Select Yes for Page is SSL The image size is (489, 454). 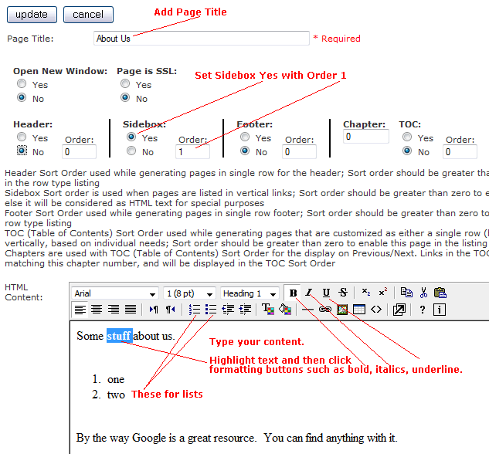click(x=125, y=83)
